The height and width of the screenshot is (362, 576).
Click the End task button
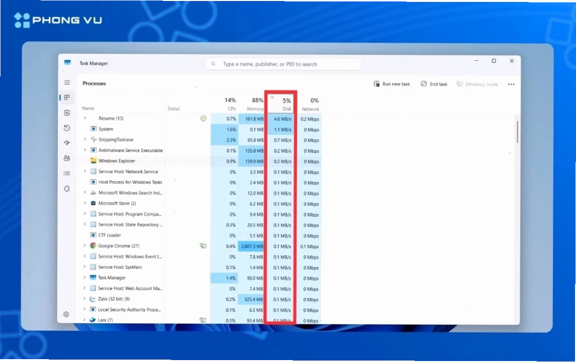(x=434, y=84)
